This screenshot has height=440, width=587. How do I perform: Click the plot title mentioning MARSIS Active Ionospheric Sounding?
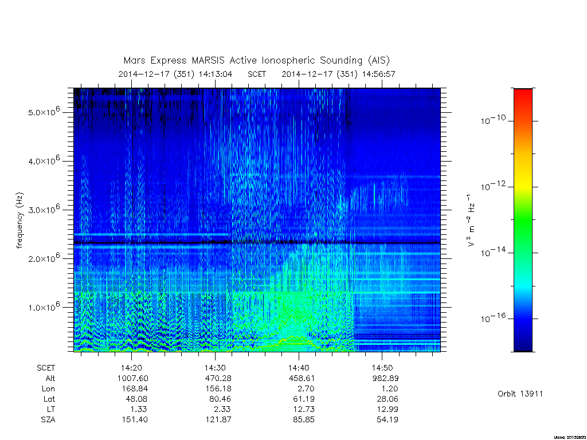point(256,60)
